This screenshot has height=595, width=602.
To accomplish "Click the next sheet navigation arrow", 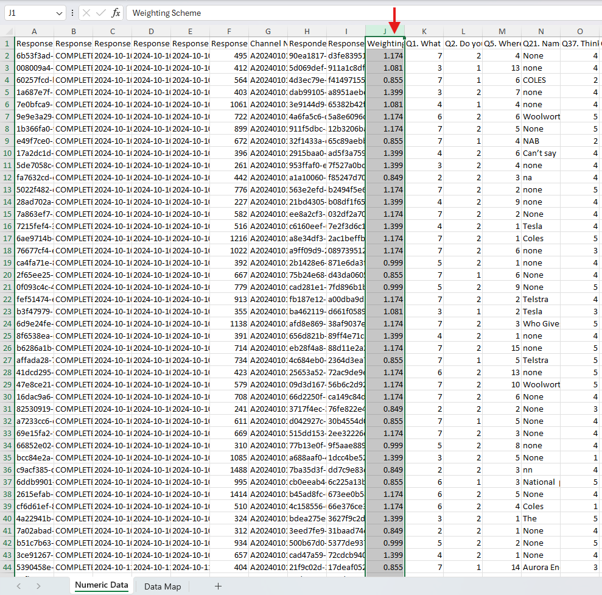I will 38,586.
